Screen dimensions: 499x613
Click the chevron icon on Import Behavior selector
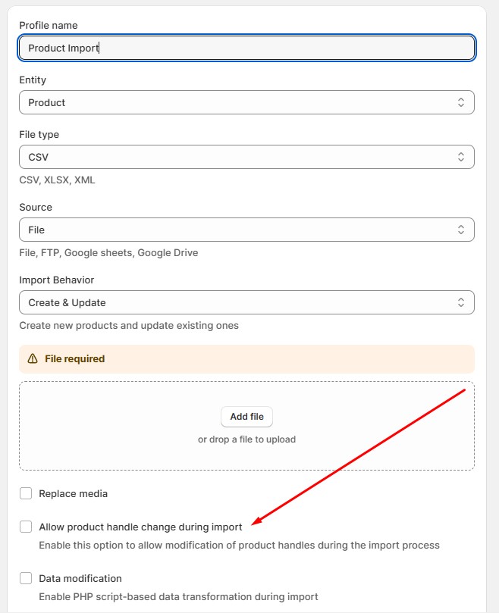(x=462, y=302)
